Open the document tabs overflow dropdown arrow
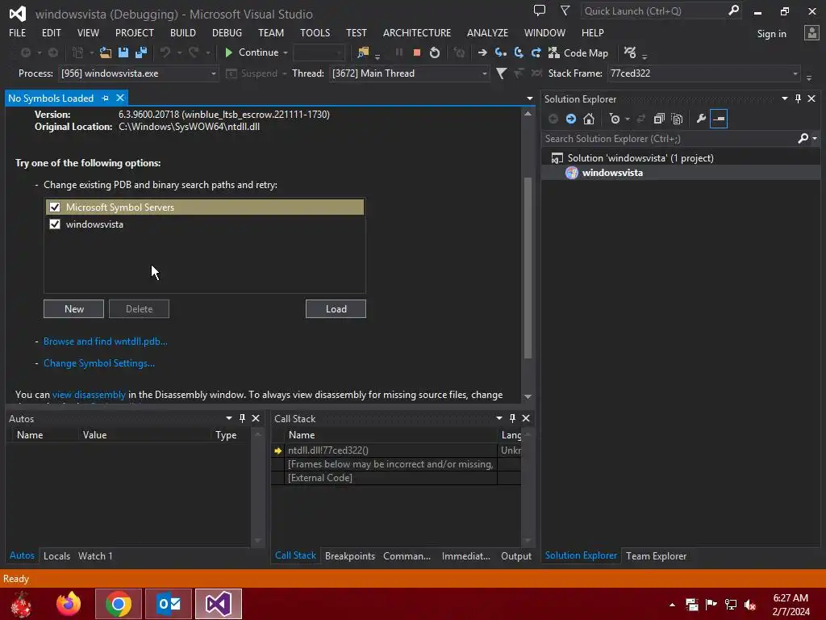This screenshot has height=620, width=826. tap(529, 98)
